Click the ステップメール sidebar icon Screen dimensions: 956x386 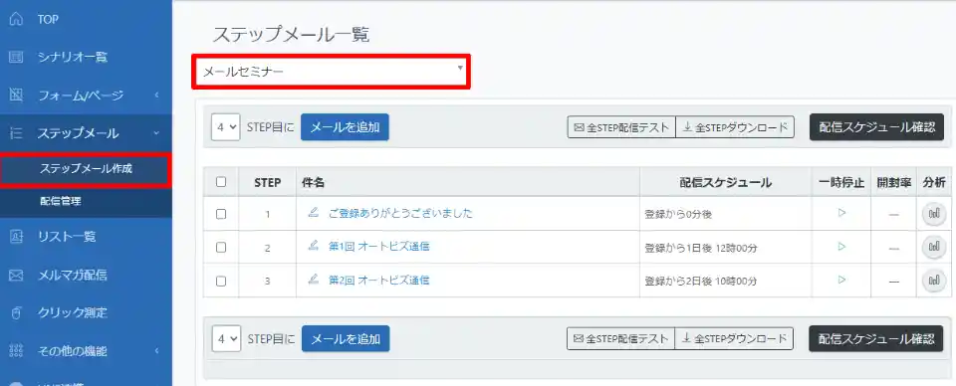pos(17,133)
